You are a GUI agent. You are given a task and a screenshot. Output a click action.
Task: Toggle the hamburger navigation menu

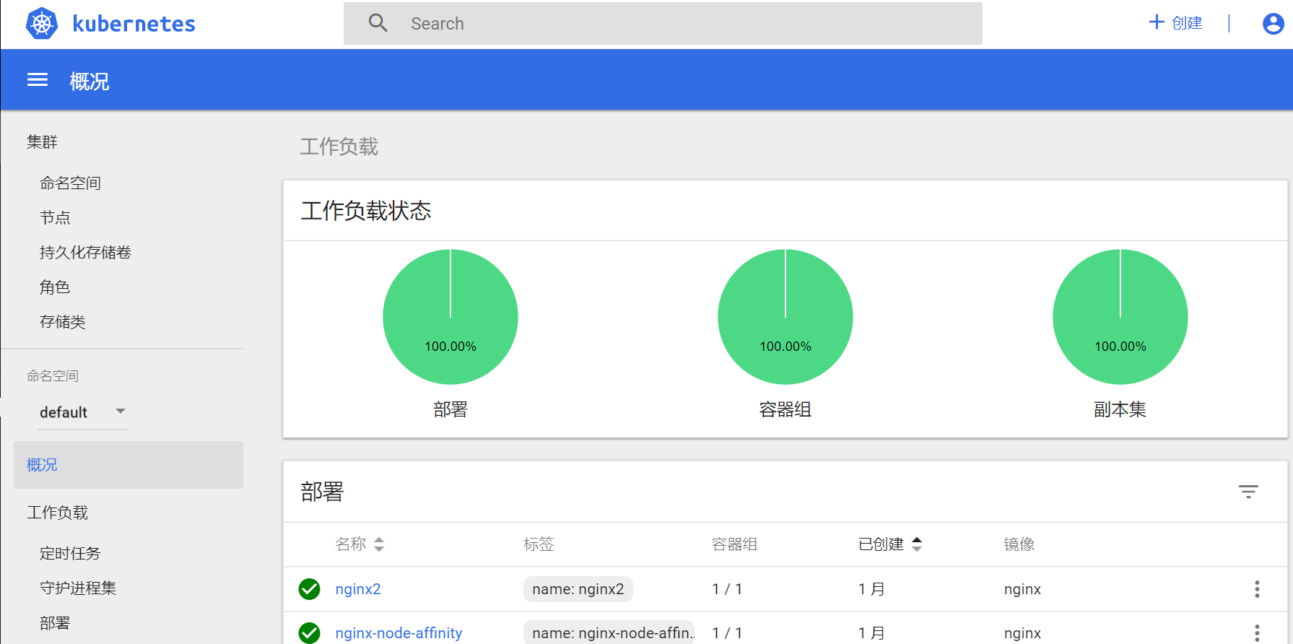(38, 80)
